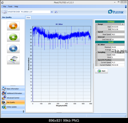Start the jitter test
This screenshot has height=123, width=128.
(x=101, y=71)
